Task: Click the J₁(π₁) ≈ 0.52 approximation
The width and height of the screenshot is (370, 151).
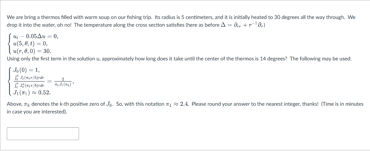Action: coord(31,93)
